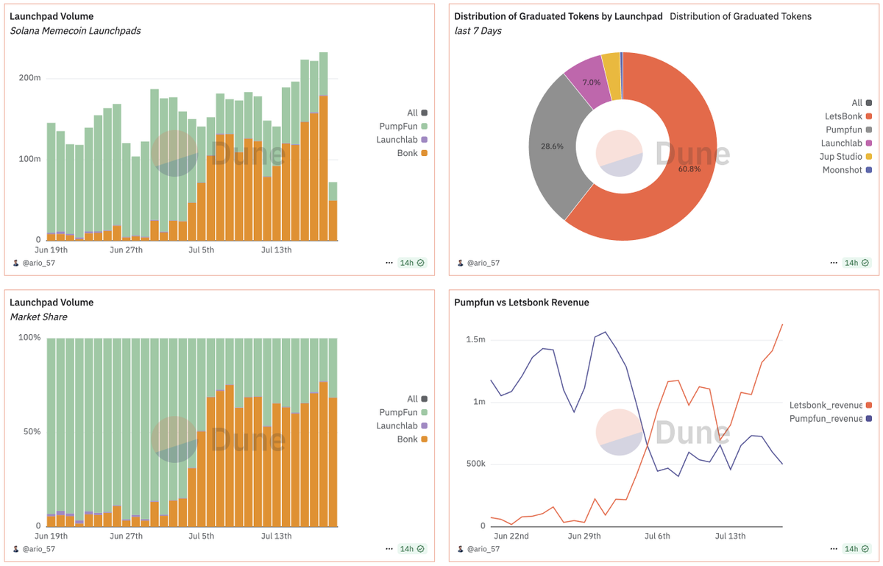Screen dimensions: 883x566
Task: Click the '100m' y-axis label
Action: click(29, 159)
